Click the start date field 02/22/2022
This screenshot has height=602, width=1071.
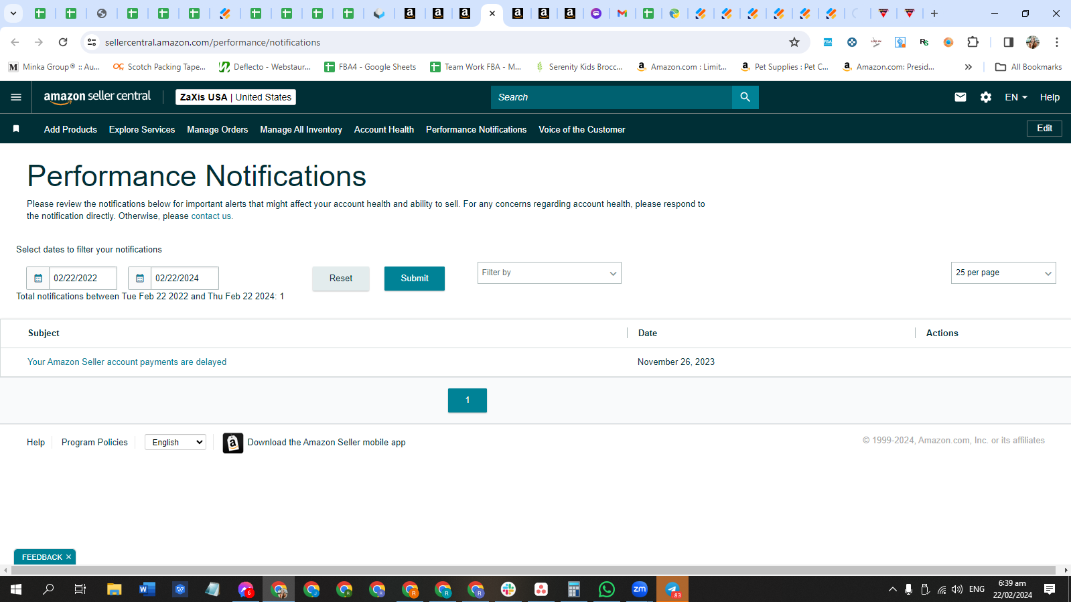83,278
